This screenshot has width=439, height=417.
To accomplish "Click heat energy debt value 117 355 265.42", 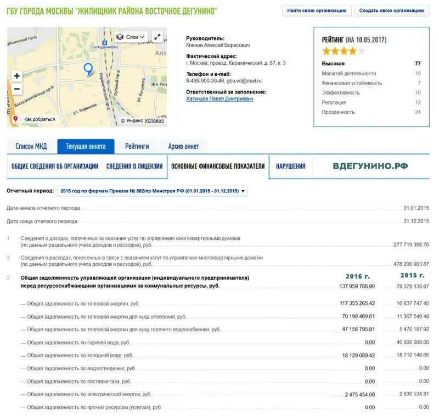I will (x=357, y=303).
